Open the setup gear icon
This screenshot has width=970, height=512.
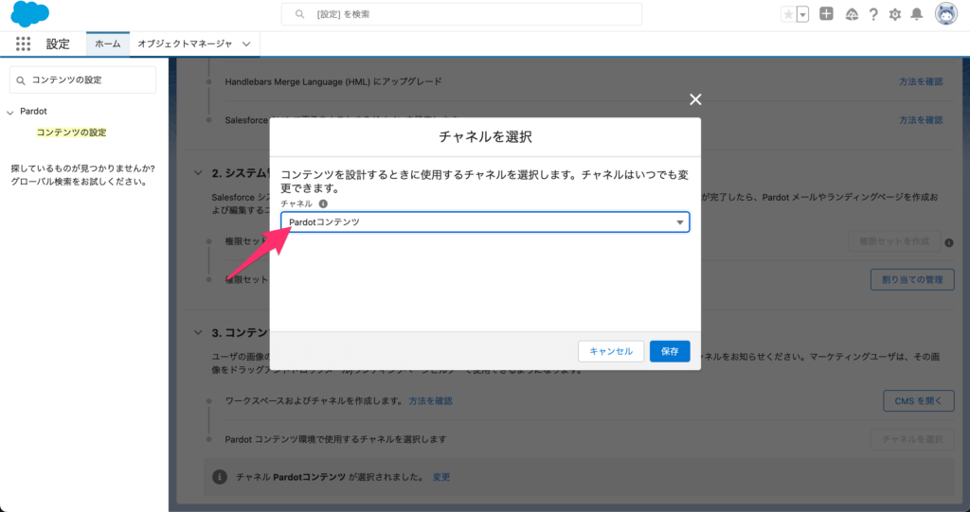pyautogui.click(x=894, y=14)
